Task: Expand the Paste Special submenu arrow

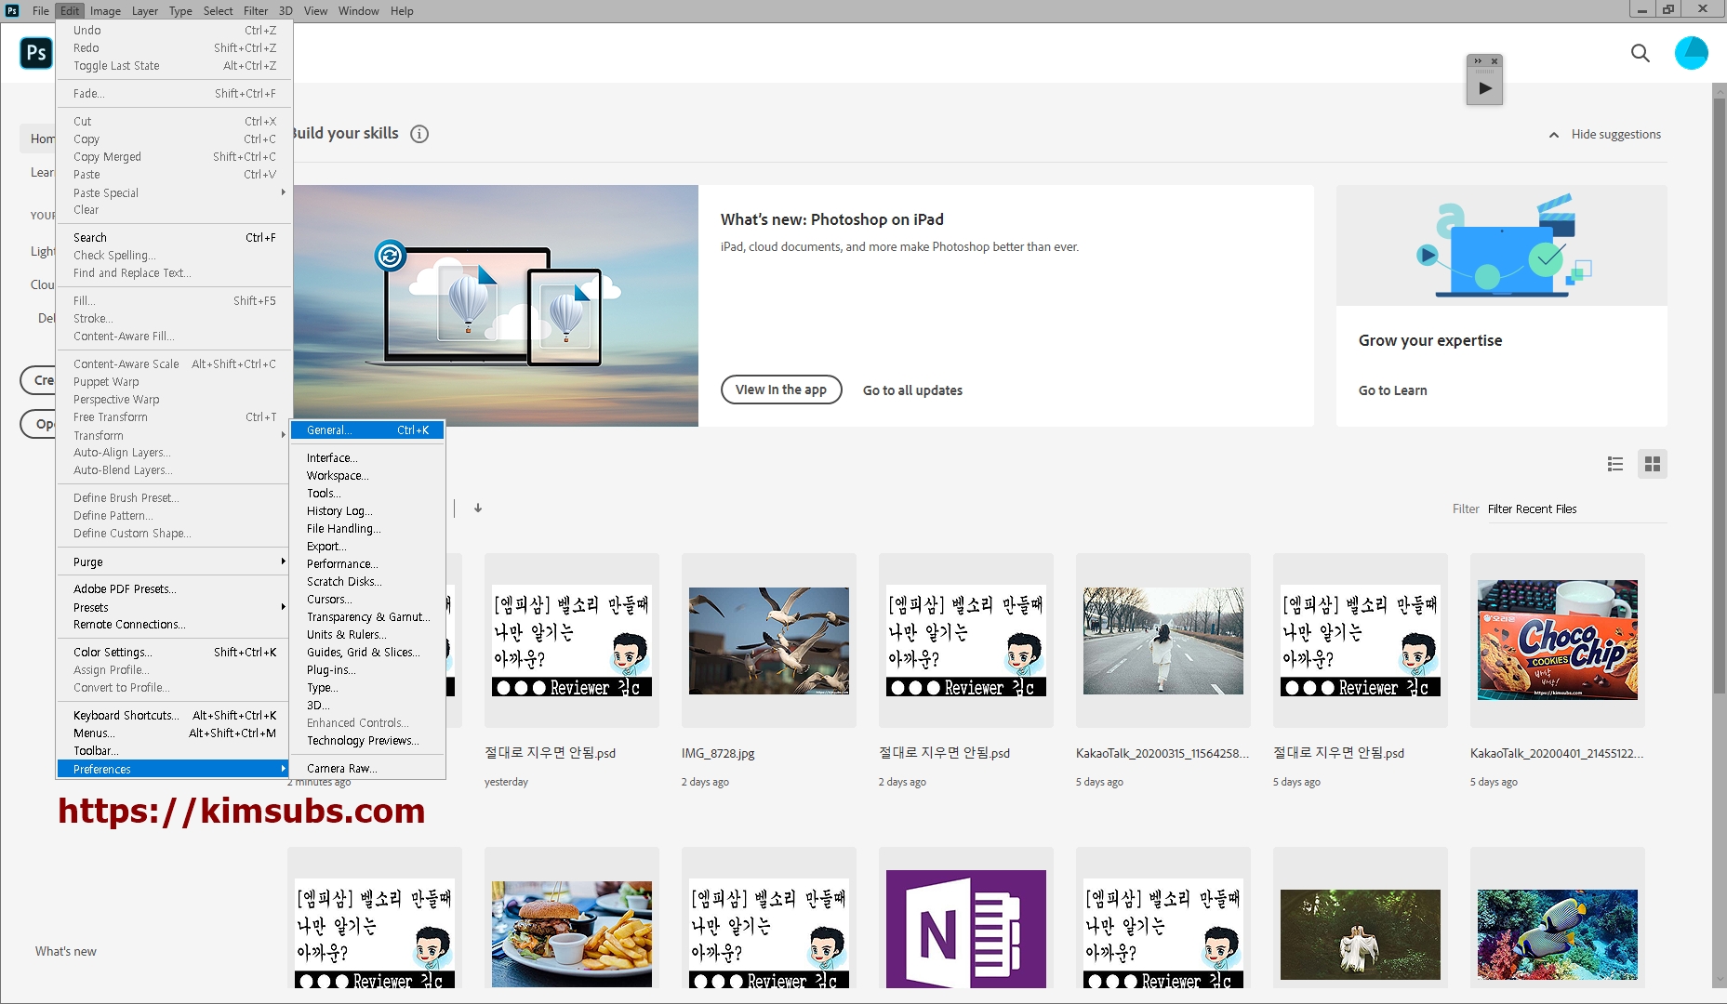Action: click(283, 192)
